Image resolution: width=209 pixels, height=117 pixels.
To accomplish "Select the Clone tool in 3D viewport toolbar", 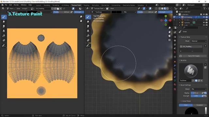I will click(x=88, y=31).
